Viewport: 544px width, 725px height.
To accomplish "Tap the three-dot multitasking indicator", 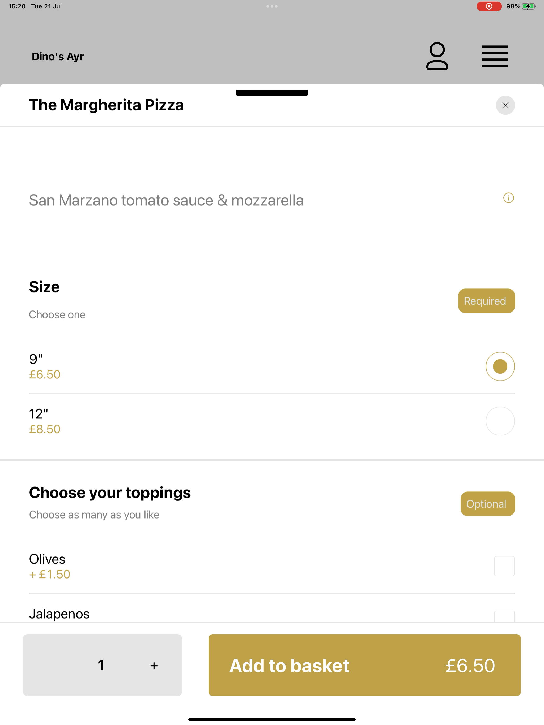I will pyautogui.click(x=272, y=6).
